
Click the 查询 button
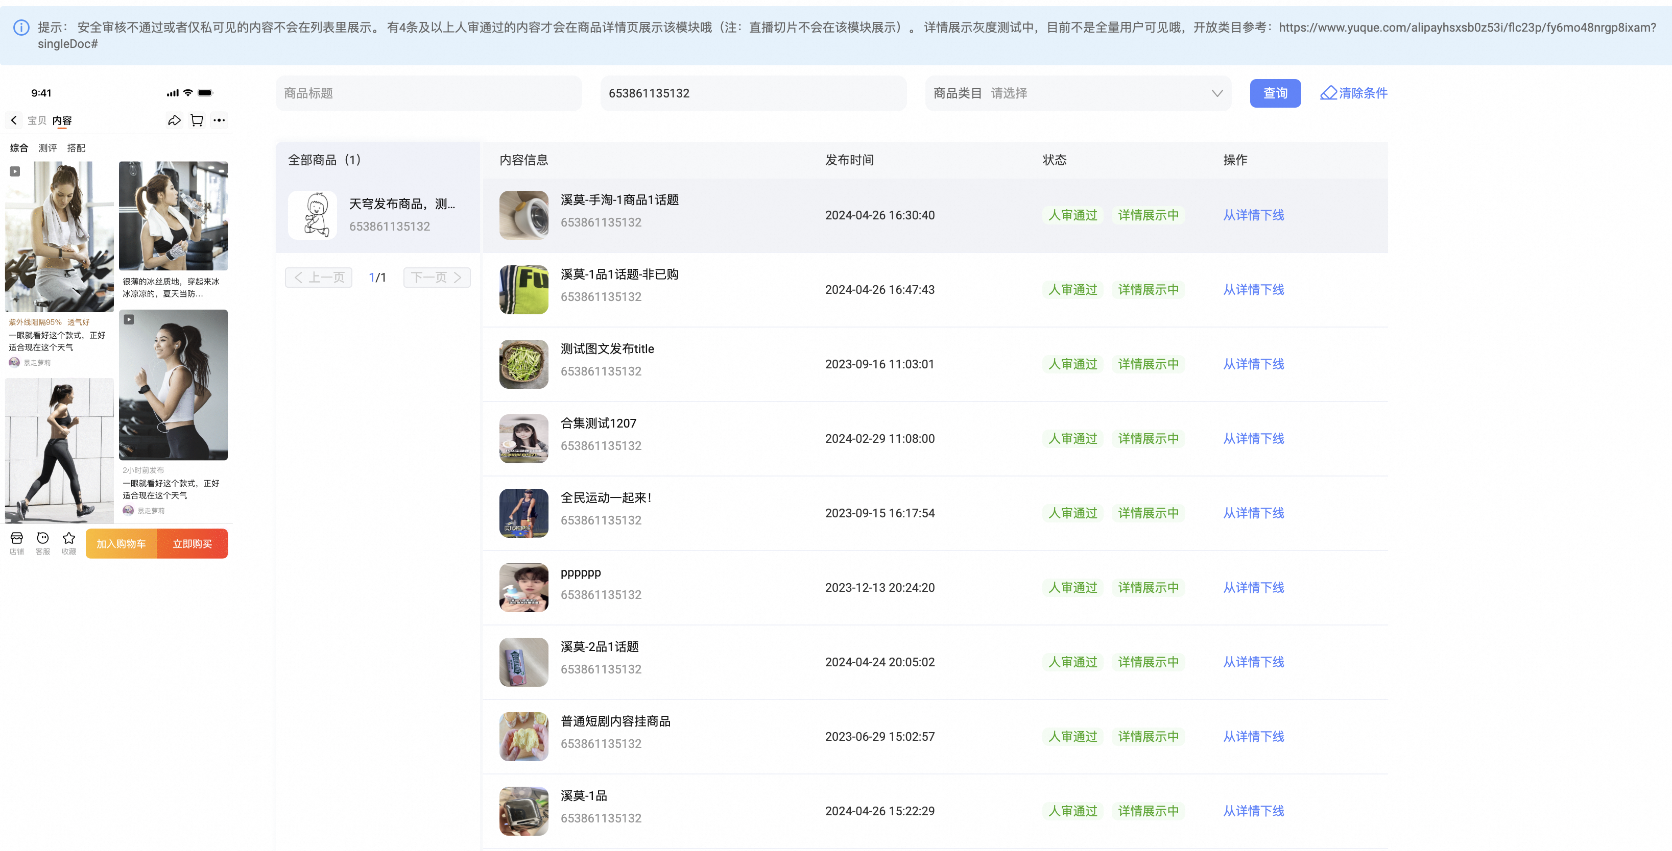(1275, 93)
